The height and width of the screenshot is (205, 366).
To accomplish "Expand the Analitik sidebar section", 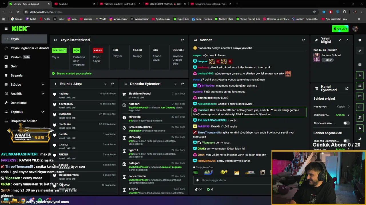I will [x=43, y=94].
